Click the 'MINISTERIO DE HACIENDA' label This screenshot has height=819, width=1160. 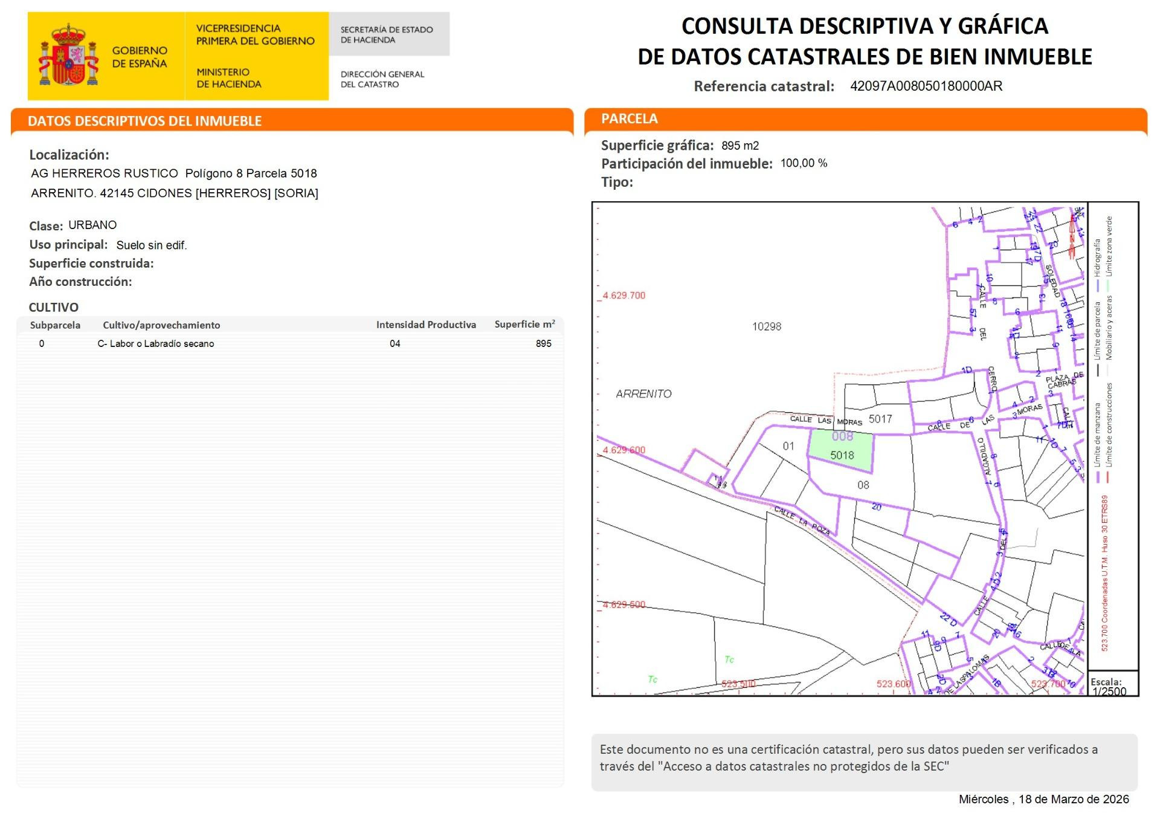229,78
